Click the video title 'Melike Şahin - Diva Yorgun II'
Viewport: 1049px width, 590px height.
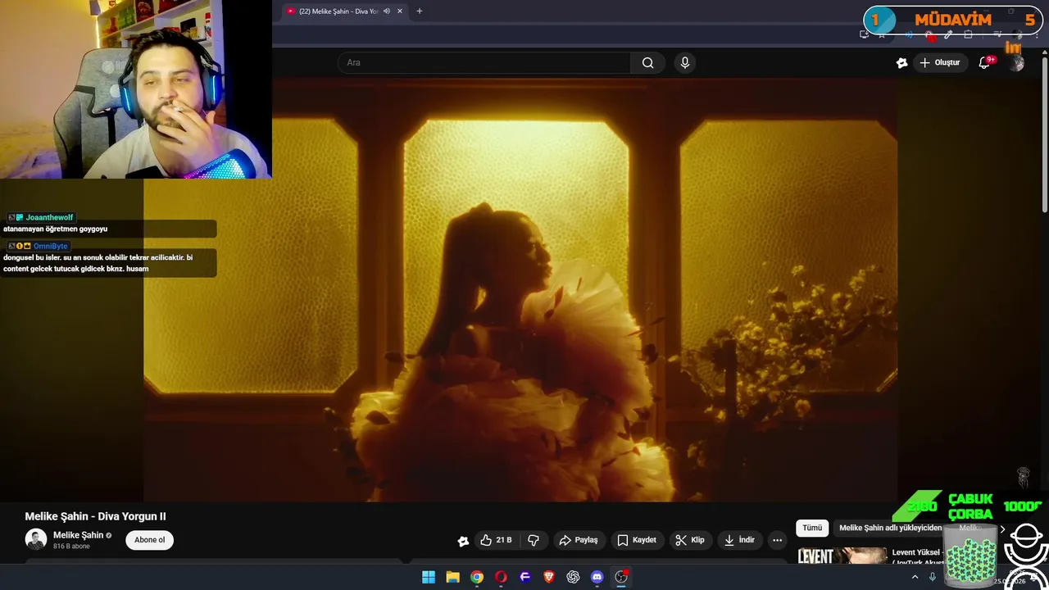[95, 516]
